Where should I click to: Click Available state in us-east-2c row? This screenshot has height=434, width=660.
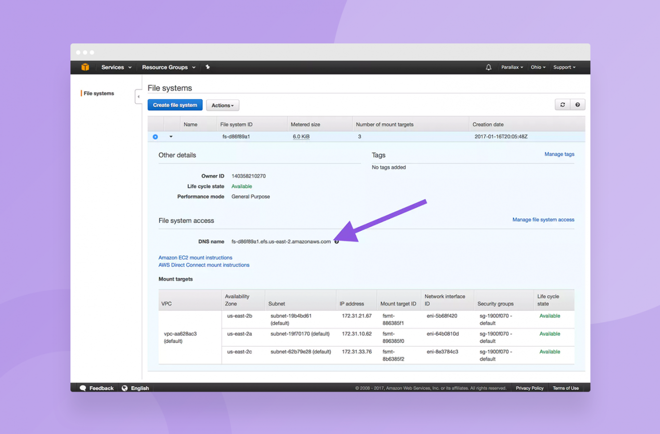pos(550,352)
